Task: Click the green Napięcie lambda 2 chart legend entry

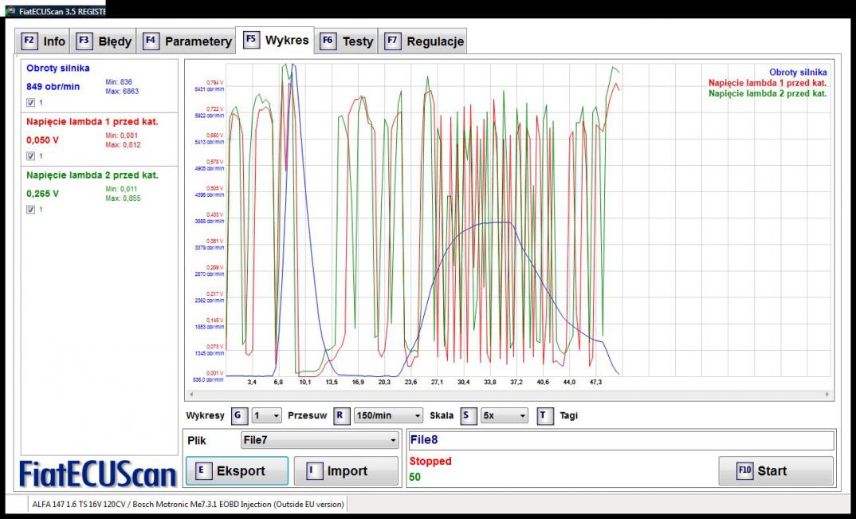Action: [768, 93]
